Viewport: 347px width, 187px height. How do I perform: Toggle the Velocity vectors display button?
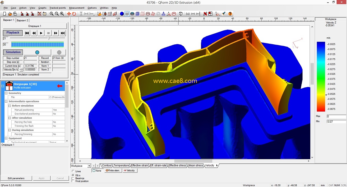pos(130,170)
